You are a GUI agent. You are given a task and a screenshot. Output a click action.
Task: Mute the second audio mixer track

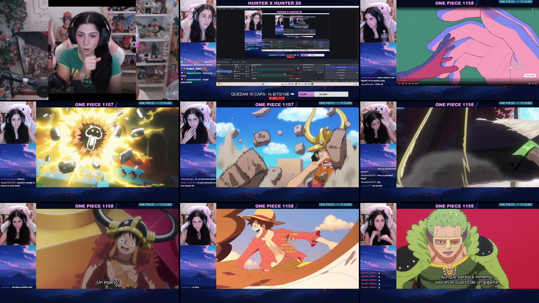tap(252, 74)
